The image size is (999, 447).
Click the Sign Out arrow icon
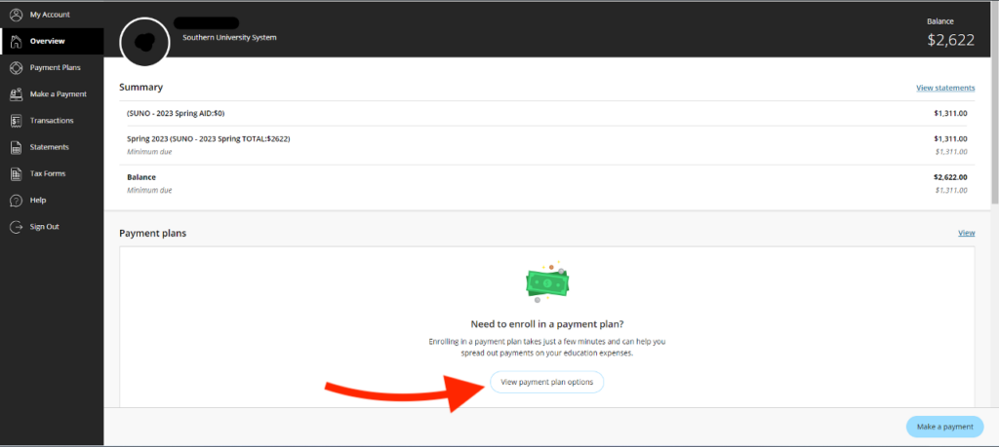(17, 227)
